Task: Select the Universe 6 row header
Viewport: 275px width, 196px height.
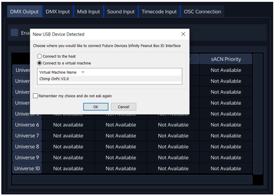Action: [x=27, y=125]
